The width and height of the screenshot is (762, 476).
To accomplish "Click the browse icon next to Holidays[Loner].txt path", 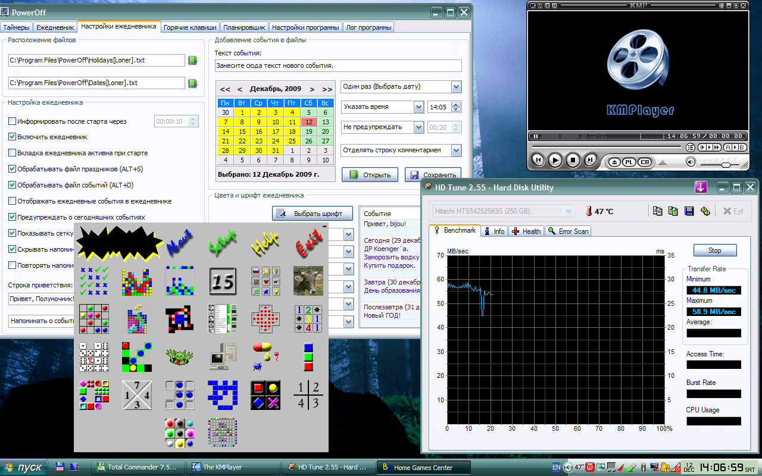I will [192, 60].
